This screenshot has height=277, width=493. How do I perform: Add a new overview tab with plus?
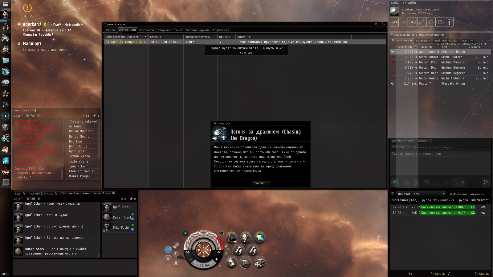click(471, 41)
